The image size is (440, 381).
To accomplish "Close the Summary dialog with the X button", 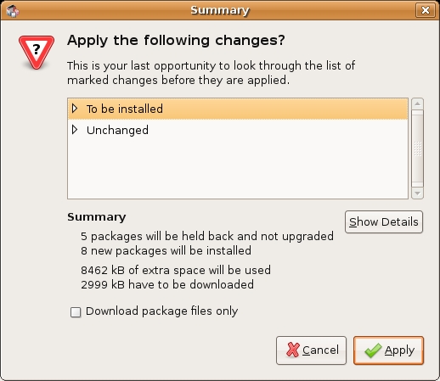I will pyautogui.click(x=425, y=10).
